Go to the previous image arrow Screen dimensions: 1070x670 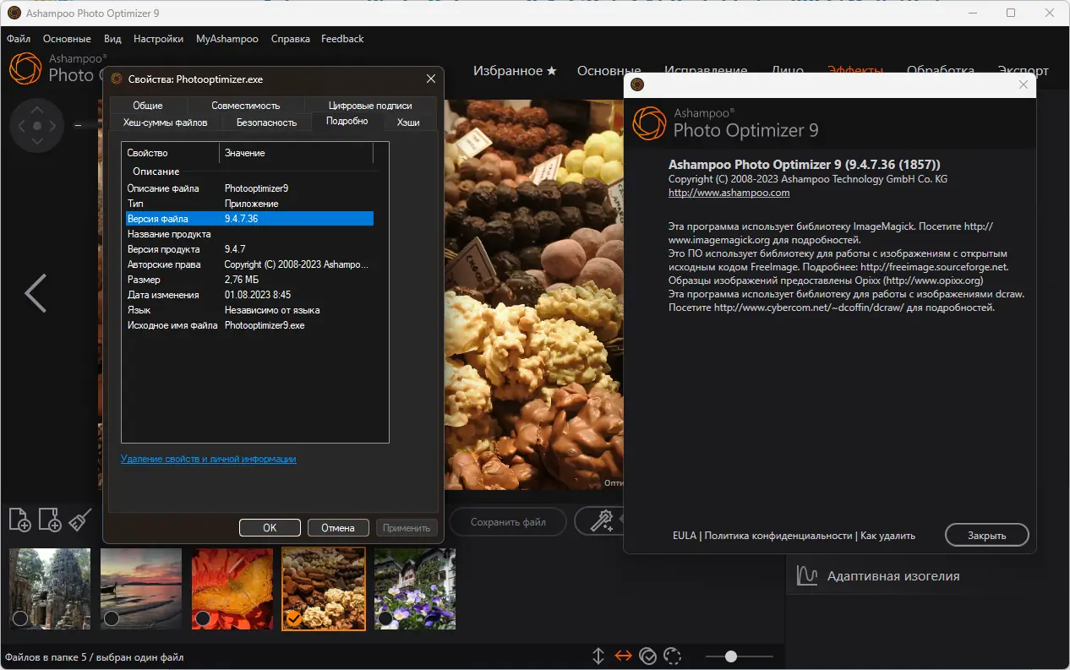(35, 293)
